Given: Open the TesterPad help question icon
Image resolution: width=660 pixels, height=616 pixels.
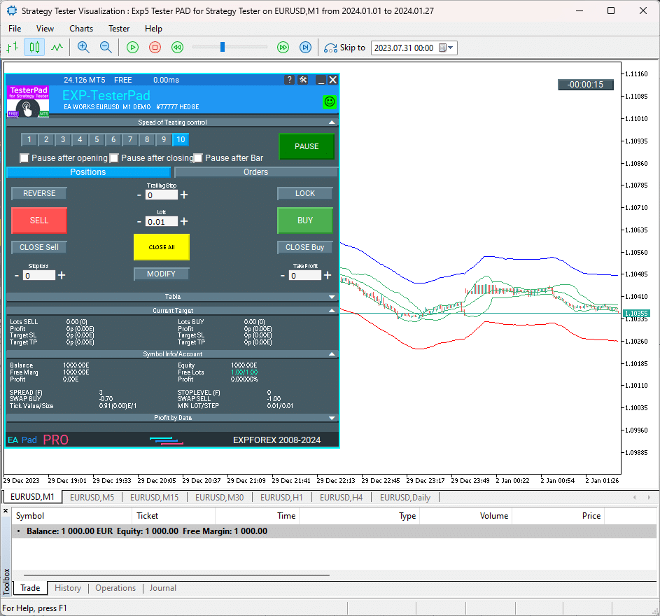Looking at the screenshot, I should tap(290, 80).
